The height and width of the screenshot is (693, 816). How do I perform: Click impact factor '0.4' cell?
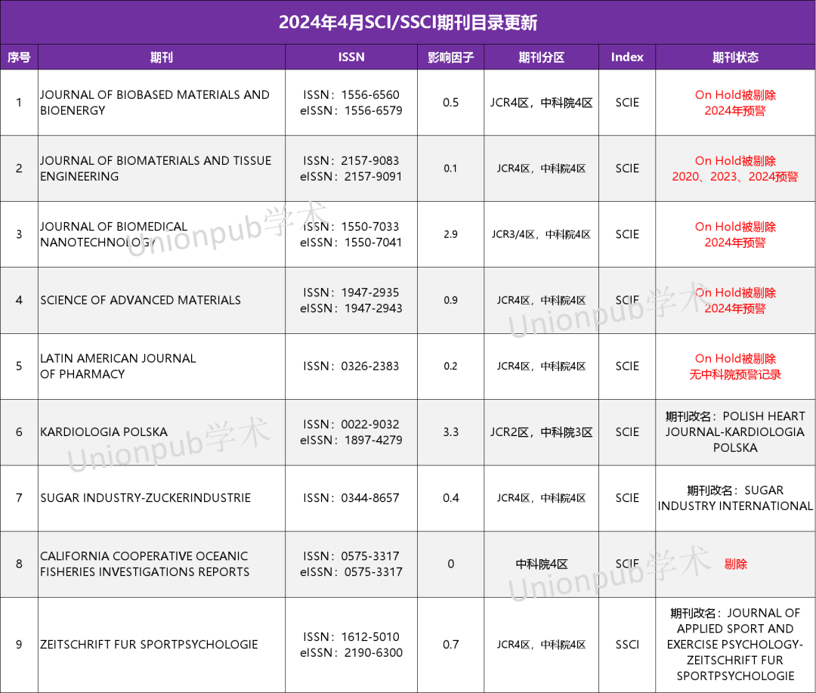click(450, 498)
